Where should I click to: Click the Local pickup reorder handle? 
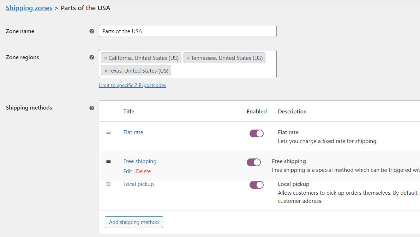click(108, 185)
